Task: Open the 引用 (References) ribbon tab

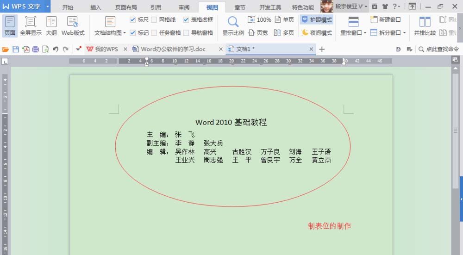Action: point(156,7)
